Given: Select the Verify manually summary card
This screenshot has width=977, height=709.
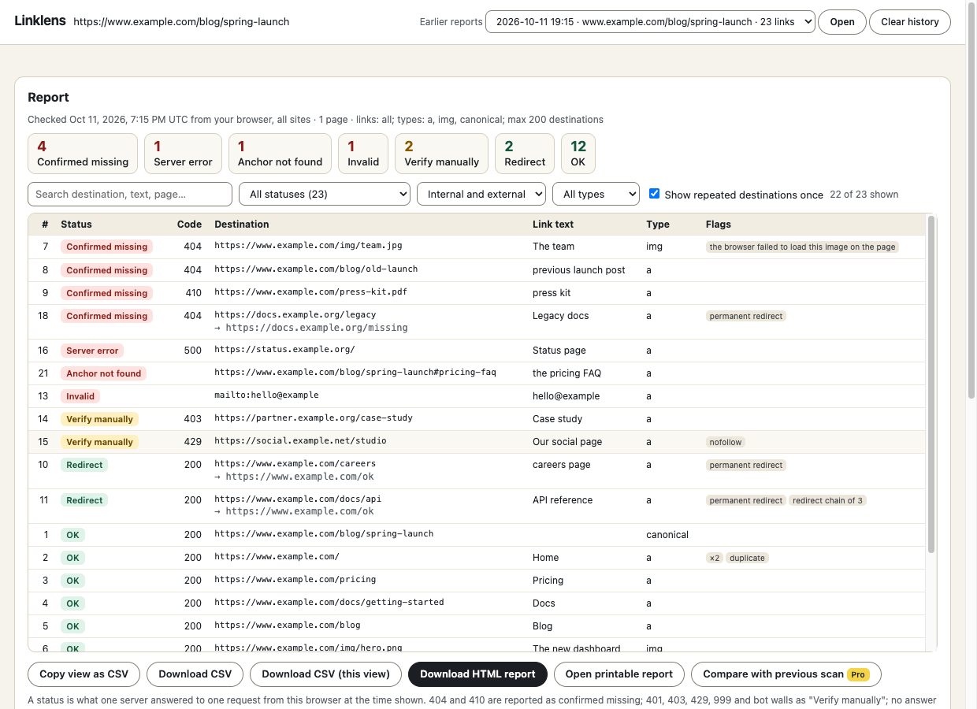Looking at the screenshot, I should [441, 154].
